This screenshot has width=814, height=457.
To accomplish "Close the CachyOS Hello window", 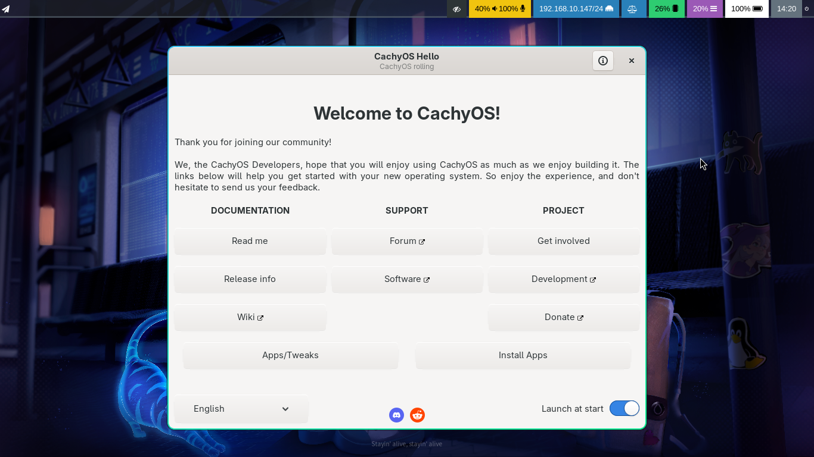I will tap(632, 61).
